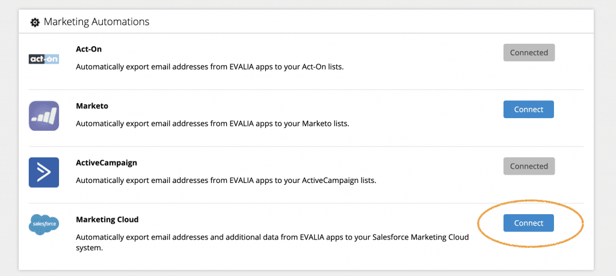Viewport: 616px width, 276px height.
Task: Click the Salesforce cloud logo icon
Action: coord(44,224)
